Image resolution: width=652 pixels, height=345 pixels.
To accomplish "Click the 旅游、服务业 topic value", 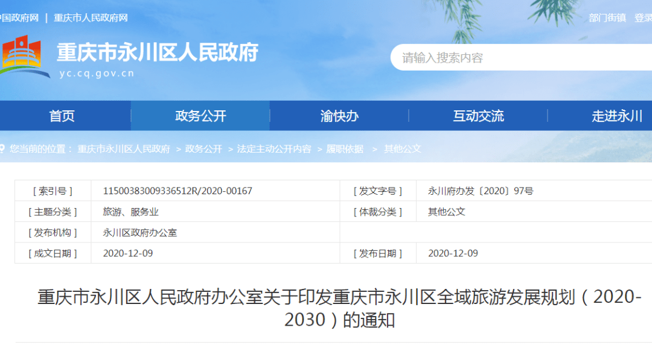I will click(130, 212).
